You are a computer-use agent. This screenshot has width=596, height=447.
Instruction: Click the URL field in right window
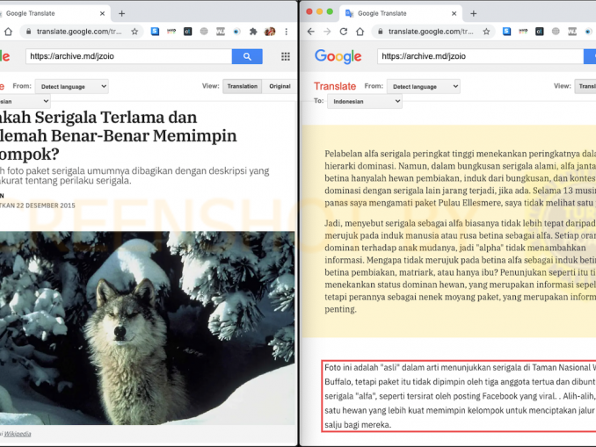pos(481,56)
